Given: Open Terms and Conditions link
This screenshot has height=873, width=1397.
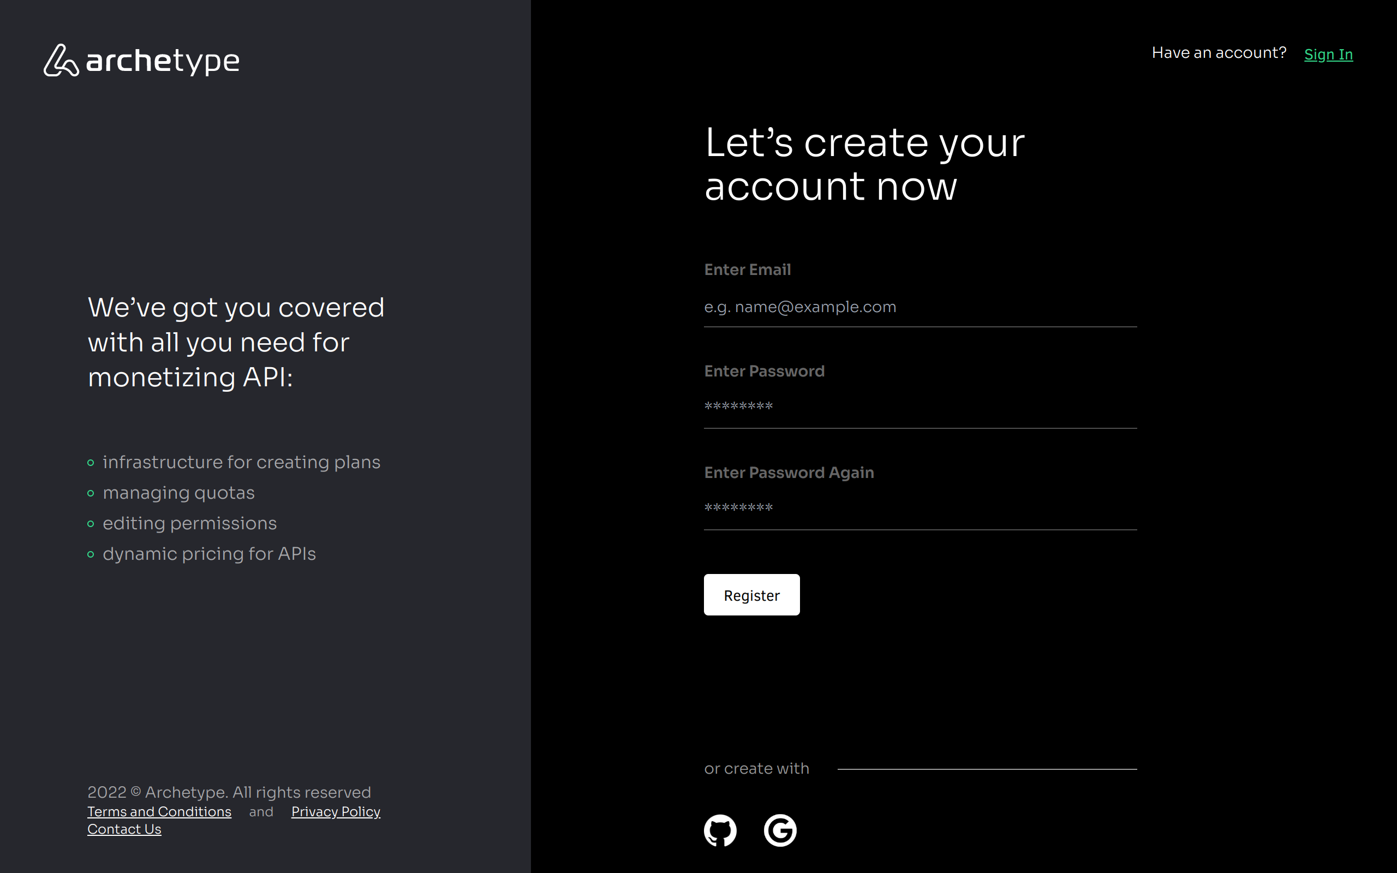Looking at the screenshot, I should pyautogui.click(x=159, y=811).
